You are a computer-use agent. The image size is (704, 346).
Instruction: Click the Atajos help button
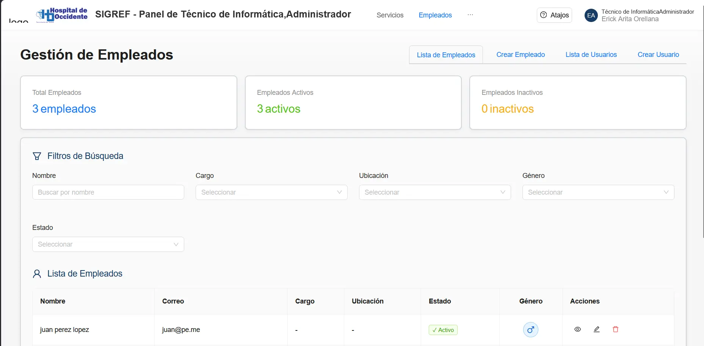[x=554, y=15]
